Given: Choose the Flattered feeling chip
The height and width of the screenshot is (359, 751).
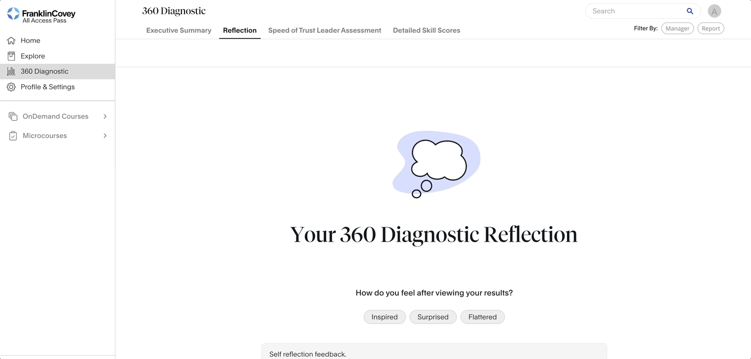Looking at the screenshot, I should click(482, 317).
